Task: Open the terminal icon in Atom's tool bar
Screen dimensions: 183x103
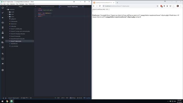Action: tap(3, 59)
